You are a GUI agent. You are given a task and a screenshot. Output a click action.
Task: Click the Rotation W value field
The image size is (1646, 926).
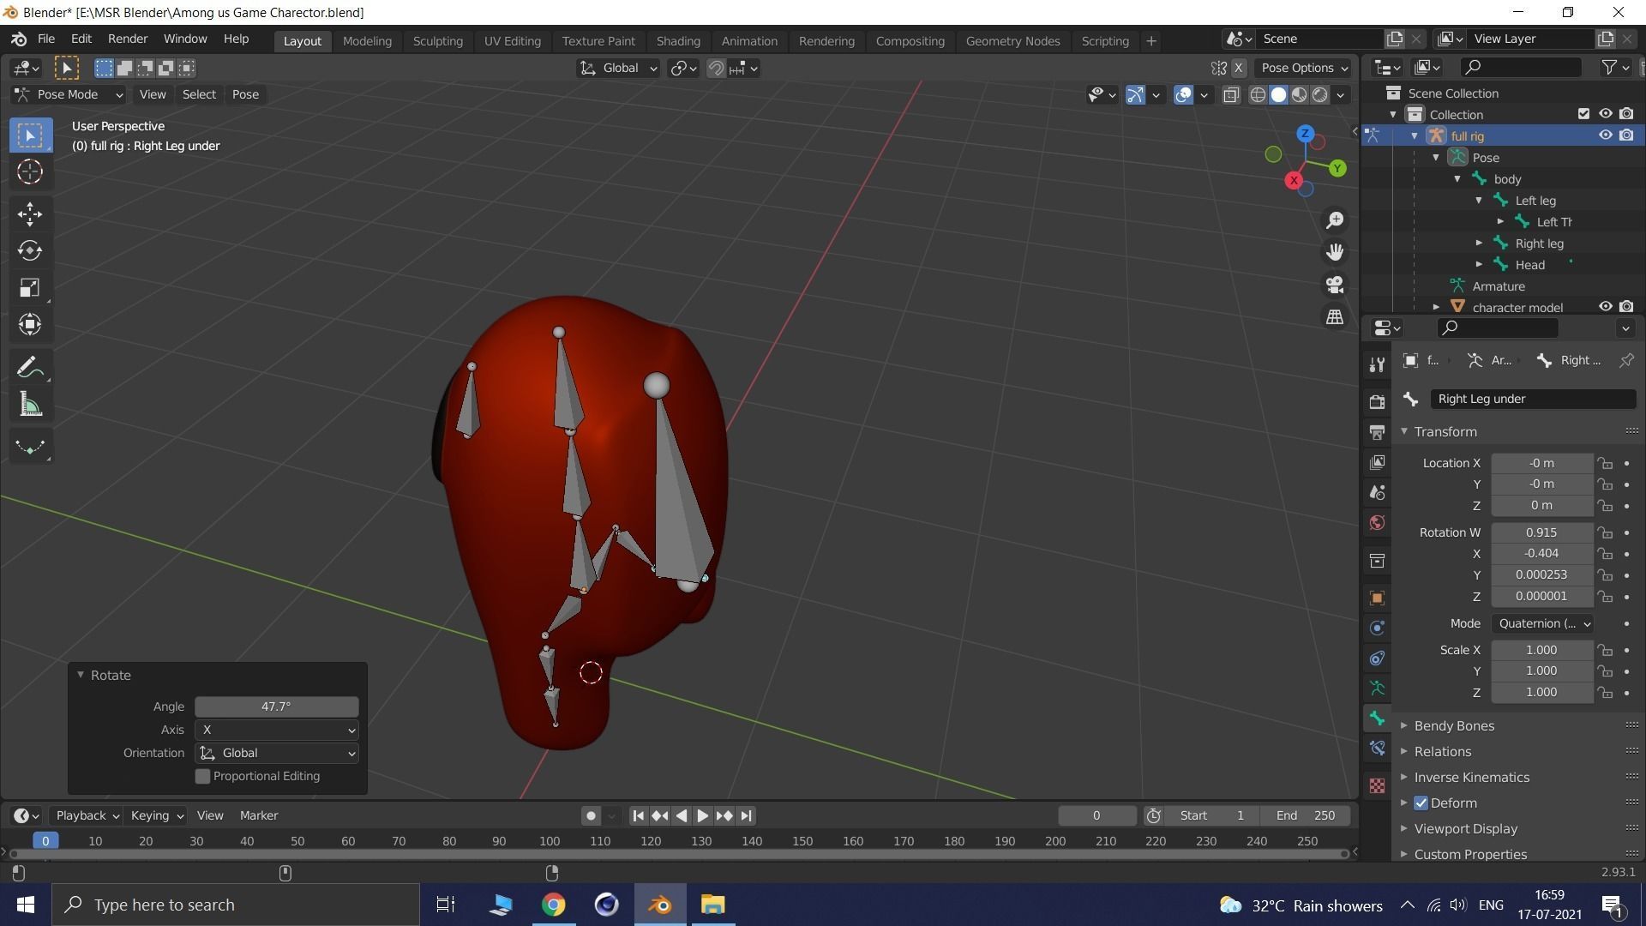pyautogui.click(x=1541, y=532)
